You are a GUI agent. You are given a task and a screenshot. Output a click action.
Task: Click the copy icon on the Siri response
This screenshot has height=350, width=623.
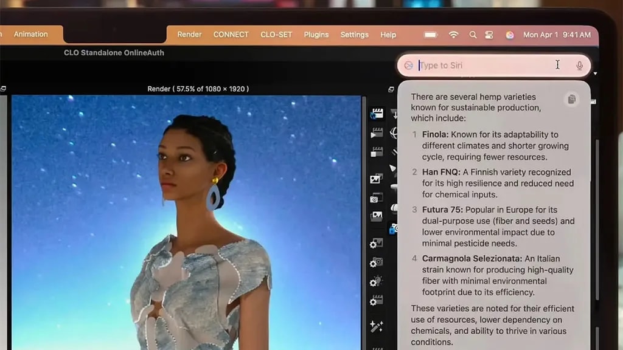[x=571, y=99]
